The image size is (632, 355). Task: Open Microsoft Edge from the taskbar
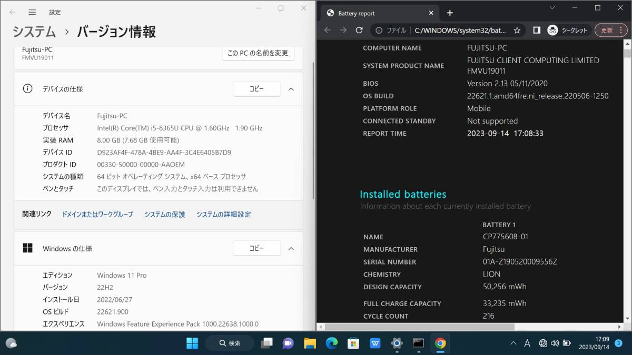pyautogui.click(x=331, y=343)
